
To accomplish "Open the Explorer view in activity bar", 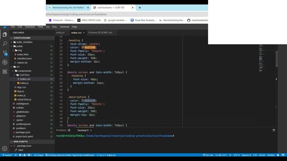I will pyautogui.click(x=5, y=34).
